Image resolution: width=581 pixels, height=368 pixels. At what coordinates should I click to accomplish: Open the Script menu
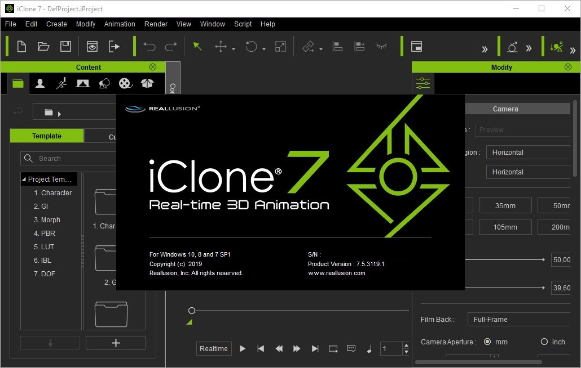click(243, 24)
